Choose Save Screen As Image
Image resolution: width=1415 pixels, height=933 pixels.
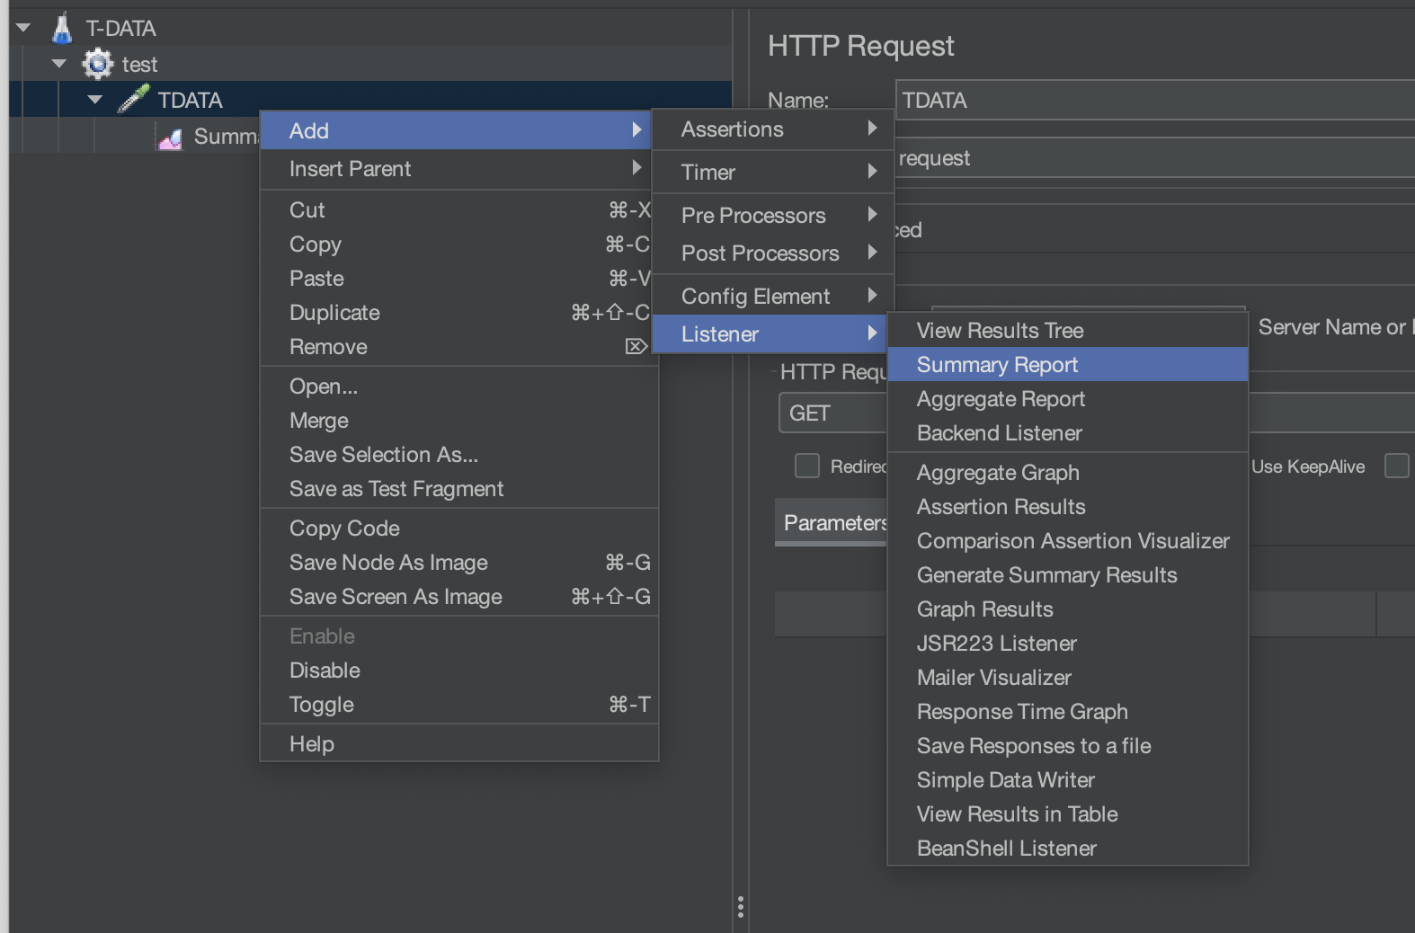click(459, 597)
